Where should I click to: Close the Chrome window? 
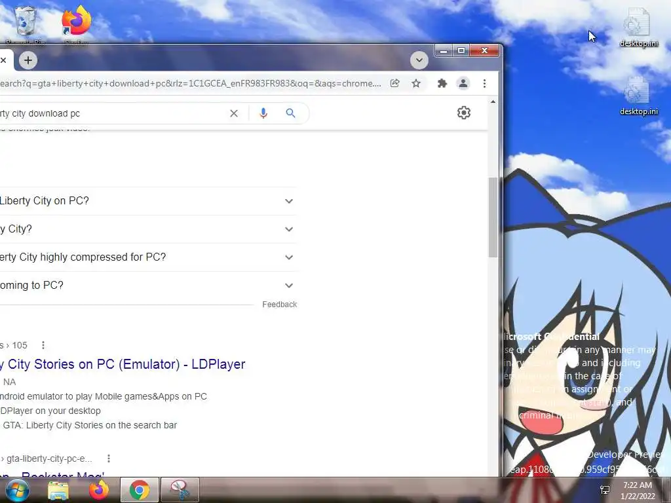484,51
